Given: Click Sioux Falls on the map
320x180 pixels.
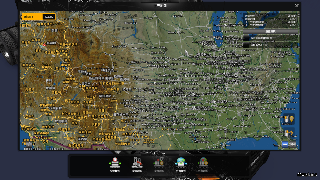Looking at the screenshot, I should (158, 47).
